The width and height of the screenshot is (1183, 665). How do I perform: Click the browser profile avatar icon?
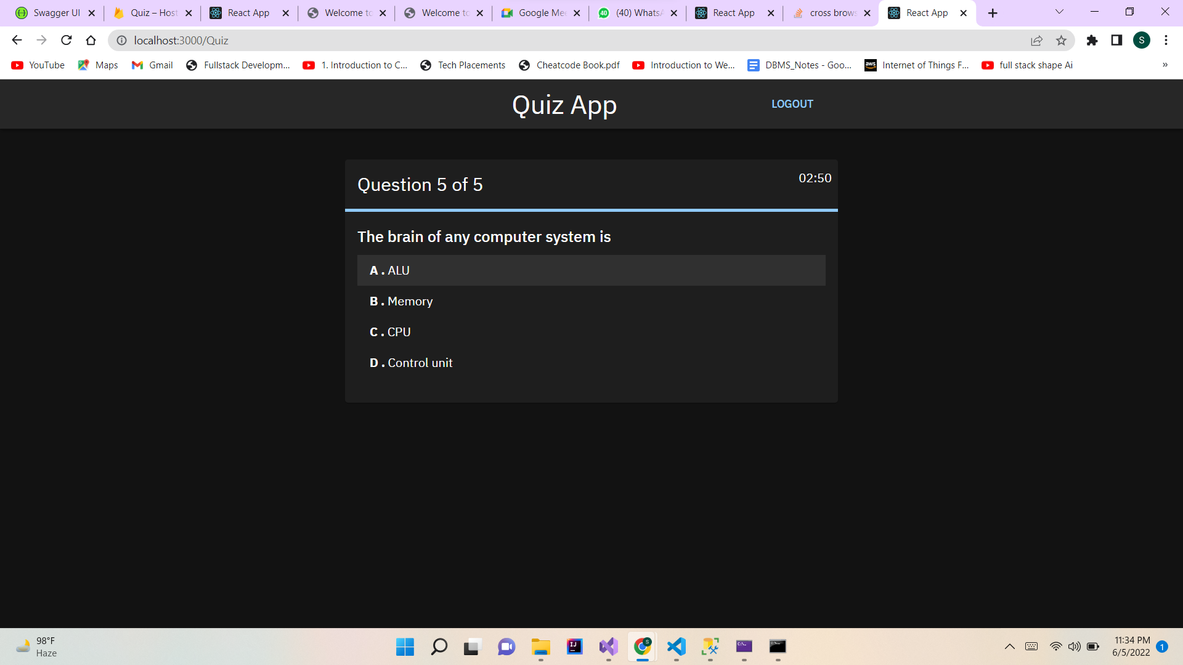click(x=1142, y=40)
